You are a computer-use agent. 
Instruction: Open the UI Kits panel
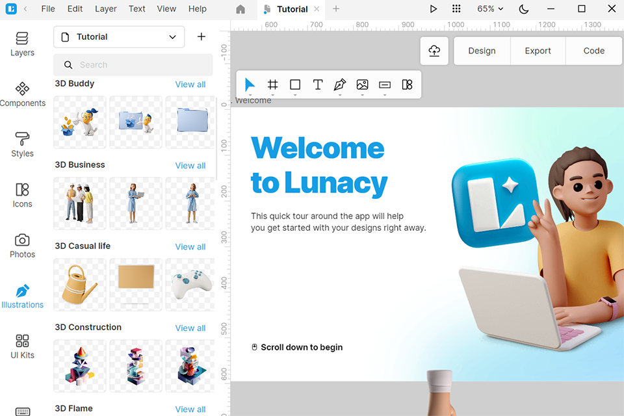click(x=22, y=346)
